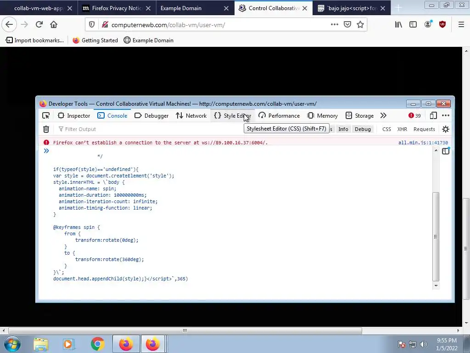The width and height of the screenshot is (470, 353).
Task: Open the Getting Started bookmark
Action: coord(95,40)
